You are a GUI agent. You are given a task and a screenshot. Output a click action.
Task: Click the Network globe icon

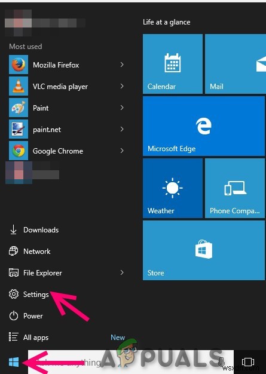coord(13,251)
